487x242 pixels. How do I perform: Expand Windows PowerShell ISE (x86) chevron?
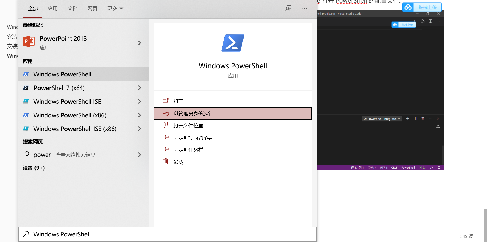click(x=139, y=129)
